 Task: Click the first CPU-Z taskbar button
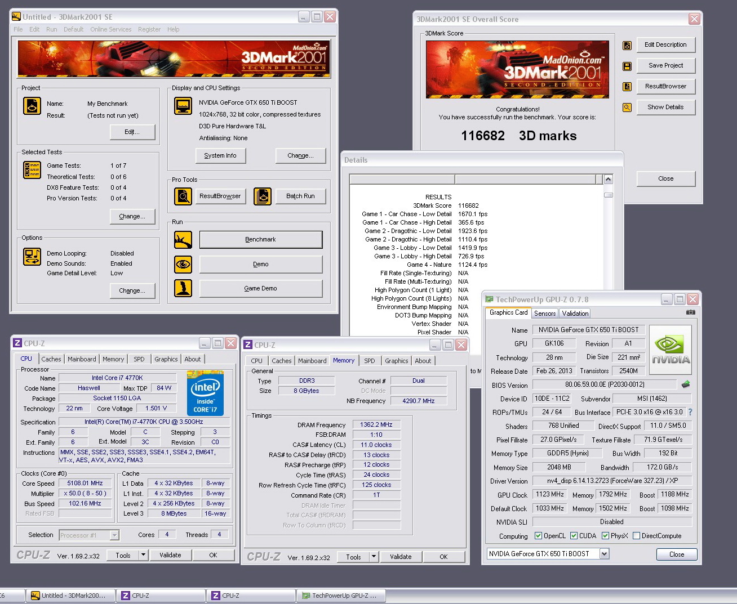point(161,596)
